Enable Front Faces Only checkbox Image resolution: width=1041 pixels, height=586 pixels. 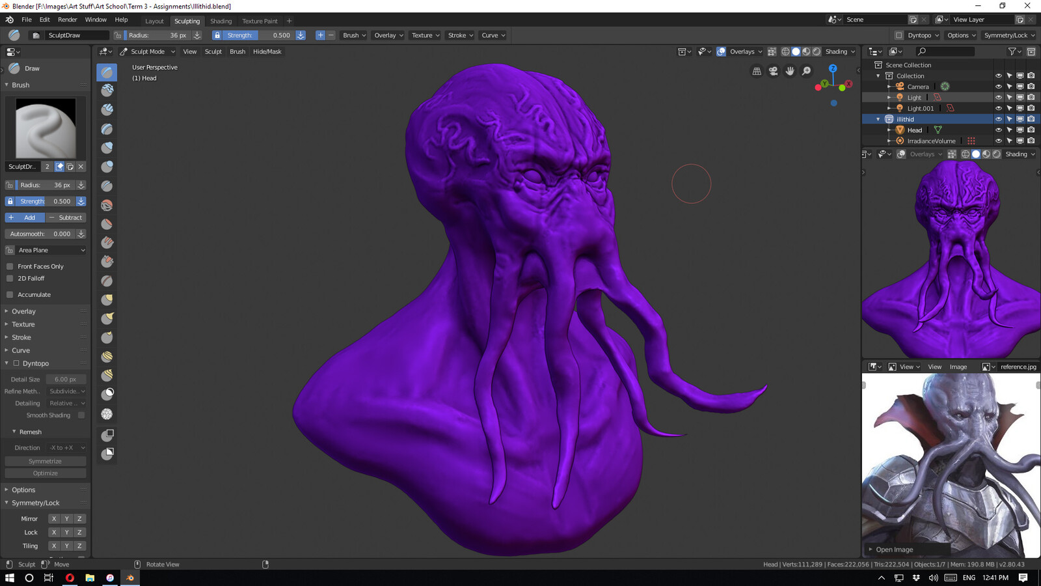[10, 266]
